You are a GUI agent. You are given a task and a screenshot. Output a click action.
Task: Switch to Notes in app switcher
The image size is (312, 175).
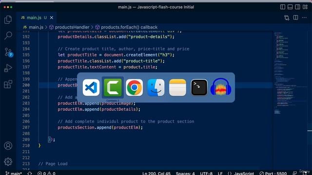(177, 87)
